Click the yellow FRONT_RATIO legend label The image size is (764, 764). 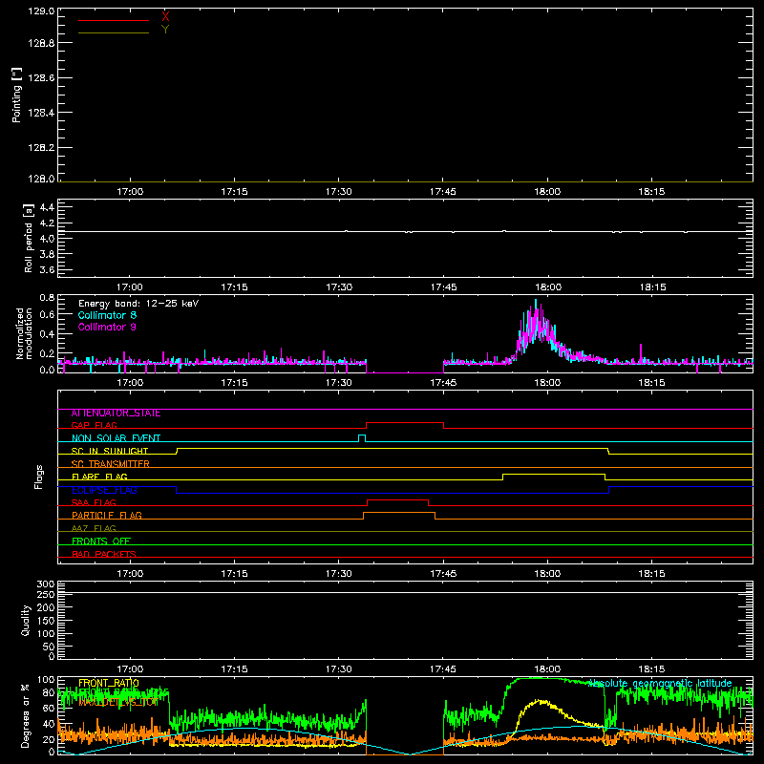coord(109,684)
